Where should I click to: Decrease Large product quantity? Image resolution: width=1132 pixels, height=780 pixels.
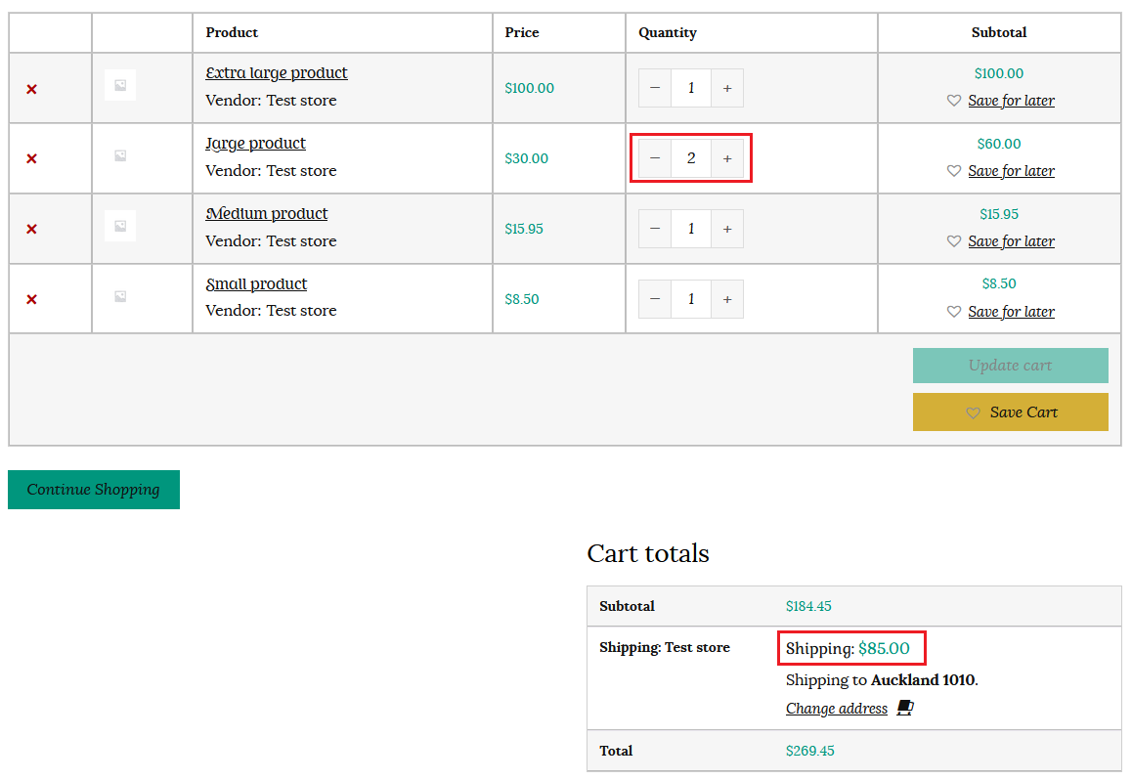(655, 158)
